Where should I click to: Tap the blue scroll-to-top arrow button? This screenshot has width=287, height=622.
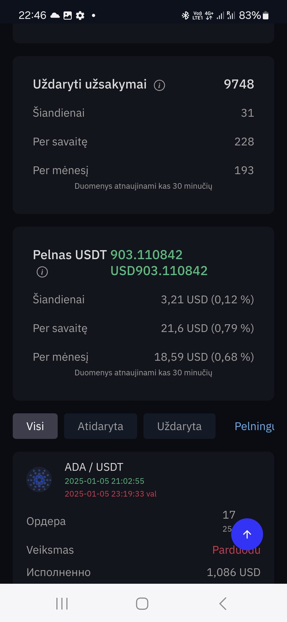coord(247,534)
